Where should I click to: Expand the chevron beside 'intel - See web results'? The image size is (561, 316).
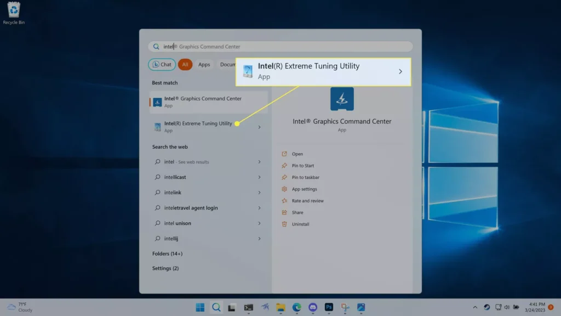click(x=259, y=162)
